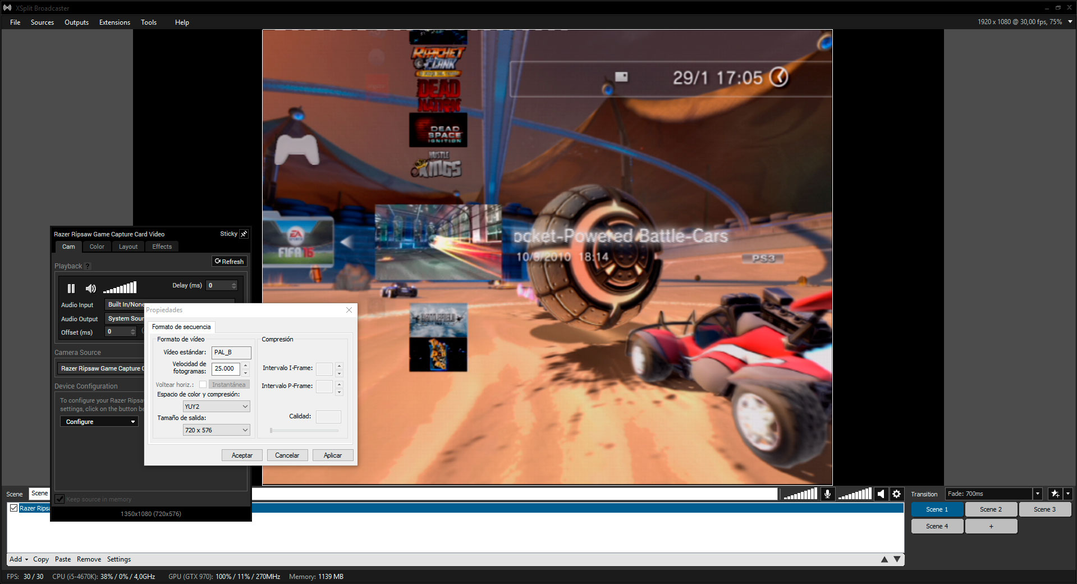Switch to Scene 3
Image resolution: width=1077 pixels, height=584 pixels.
[x=1044, y=509]
